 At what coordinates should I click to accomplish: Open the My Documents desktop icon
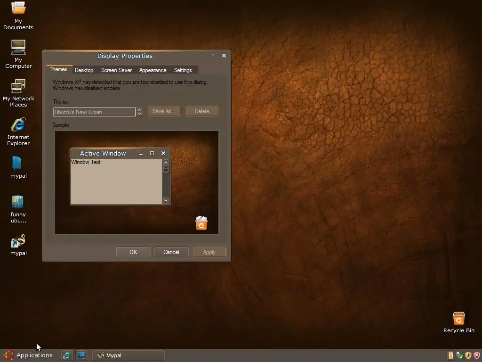coord(18,16)
